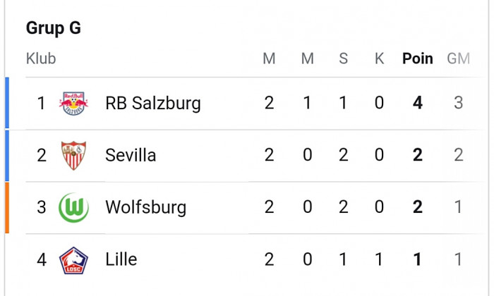Click RB Salzburg's points value 4
The height and width of the screenshot is (296, 494).
pyautogui.click(x=418, y=103)
